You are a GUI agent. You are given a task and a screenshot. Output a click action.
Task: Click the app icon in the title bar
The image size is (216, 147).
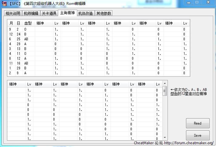coord(3,3)
